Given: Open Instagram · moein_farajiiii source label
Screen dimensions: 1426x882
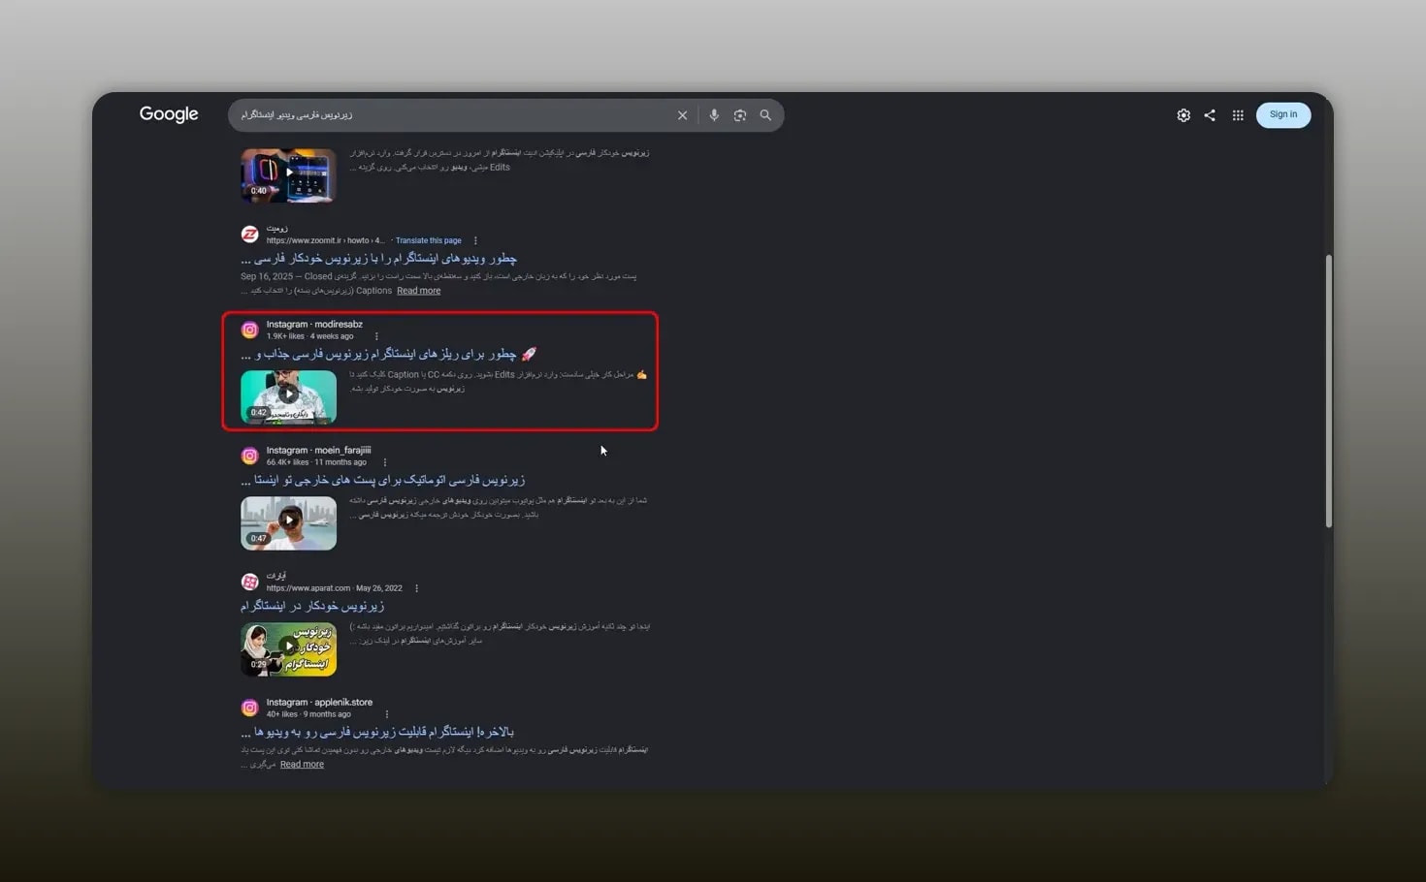Looking at the screenshot, I should click(318, 451).
